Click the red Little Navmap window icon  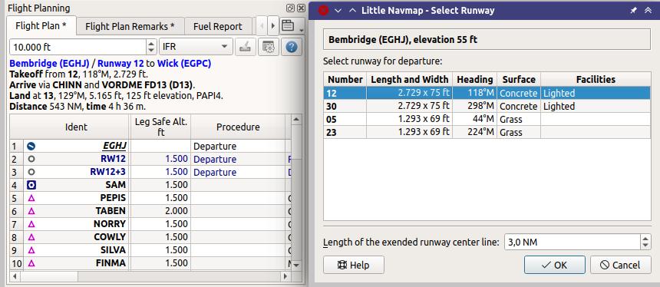click(x=323, y=10)
